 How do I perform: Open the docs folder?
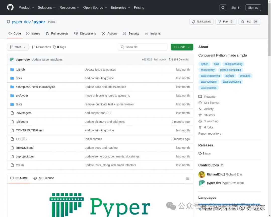[x=19, y=78]
